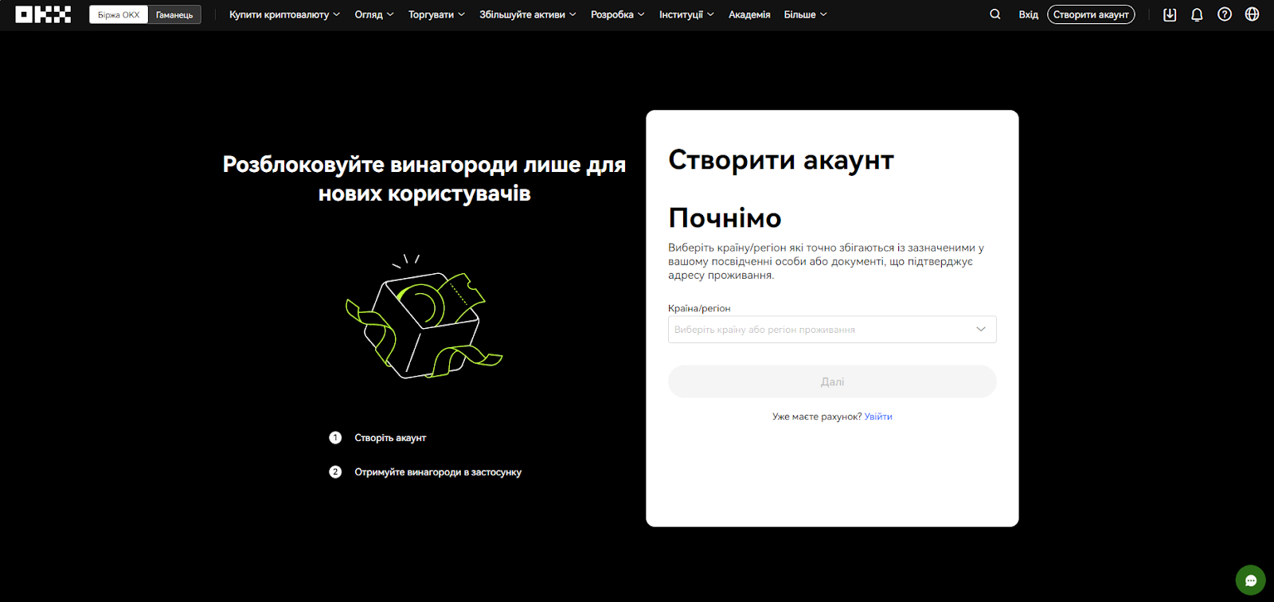Viewport: 1274px width, 602px height.
Task: Click the Далі button
Action: pyautogui.click(x=832, y=381)
